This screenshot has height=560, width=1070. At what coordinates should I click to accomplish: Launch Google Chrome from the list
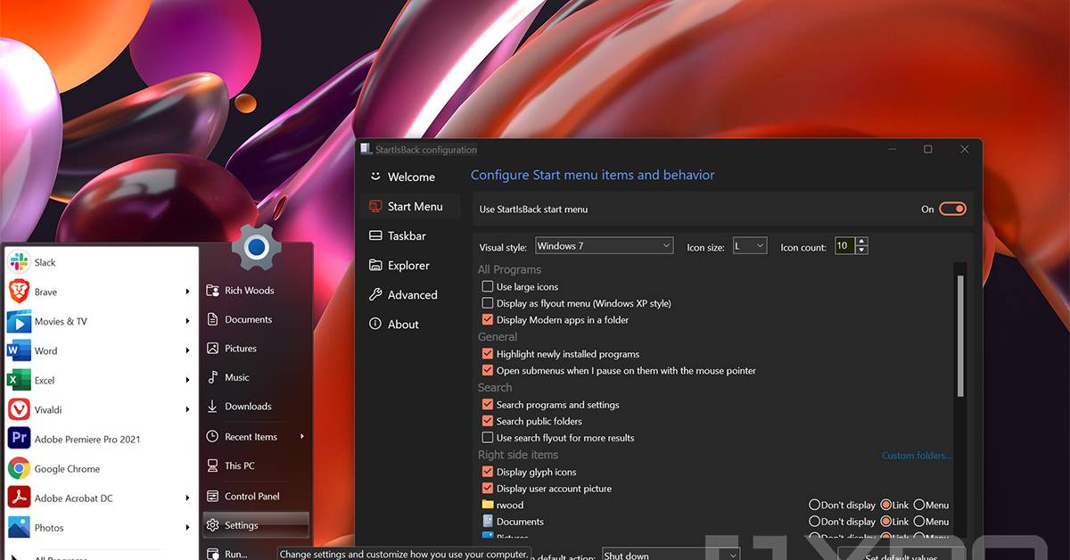coord(67,468)
